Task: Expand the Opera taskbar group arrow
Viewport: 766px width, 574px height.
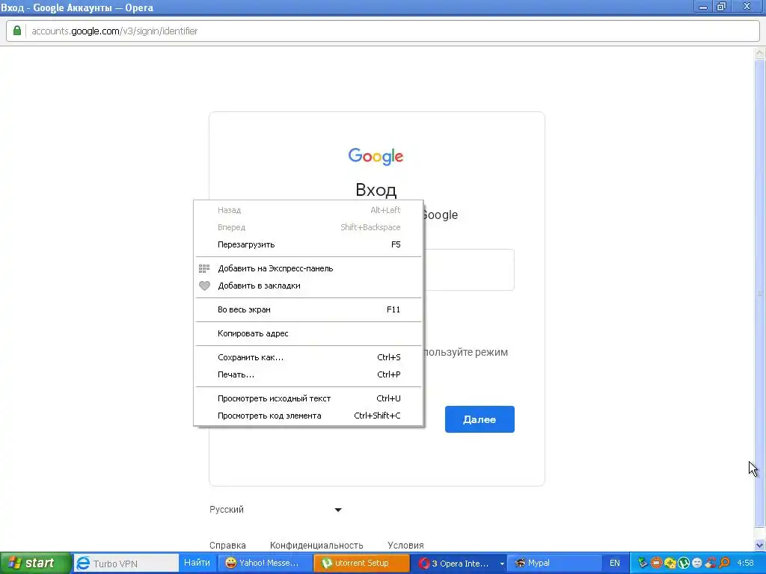Action: 502,564
